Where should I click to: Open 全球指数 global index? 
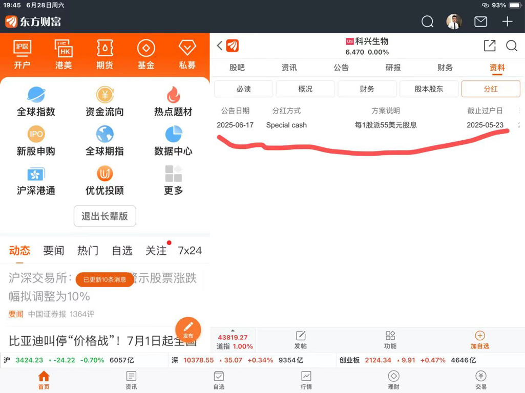pos(36,101)
